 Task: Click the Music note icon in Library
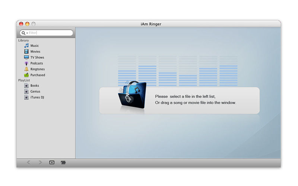(26, 45)
